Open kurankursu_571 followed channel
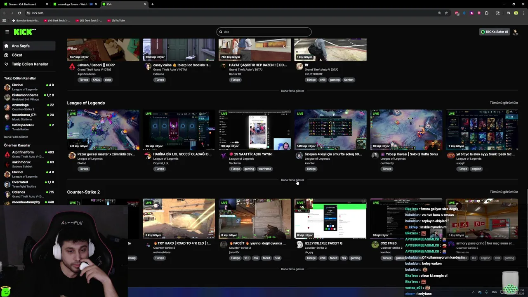 point(29,117)
